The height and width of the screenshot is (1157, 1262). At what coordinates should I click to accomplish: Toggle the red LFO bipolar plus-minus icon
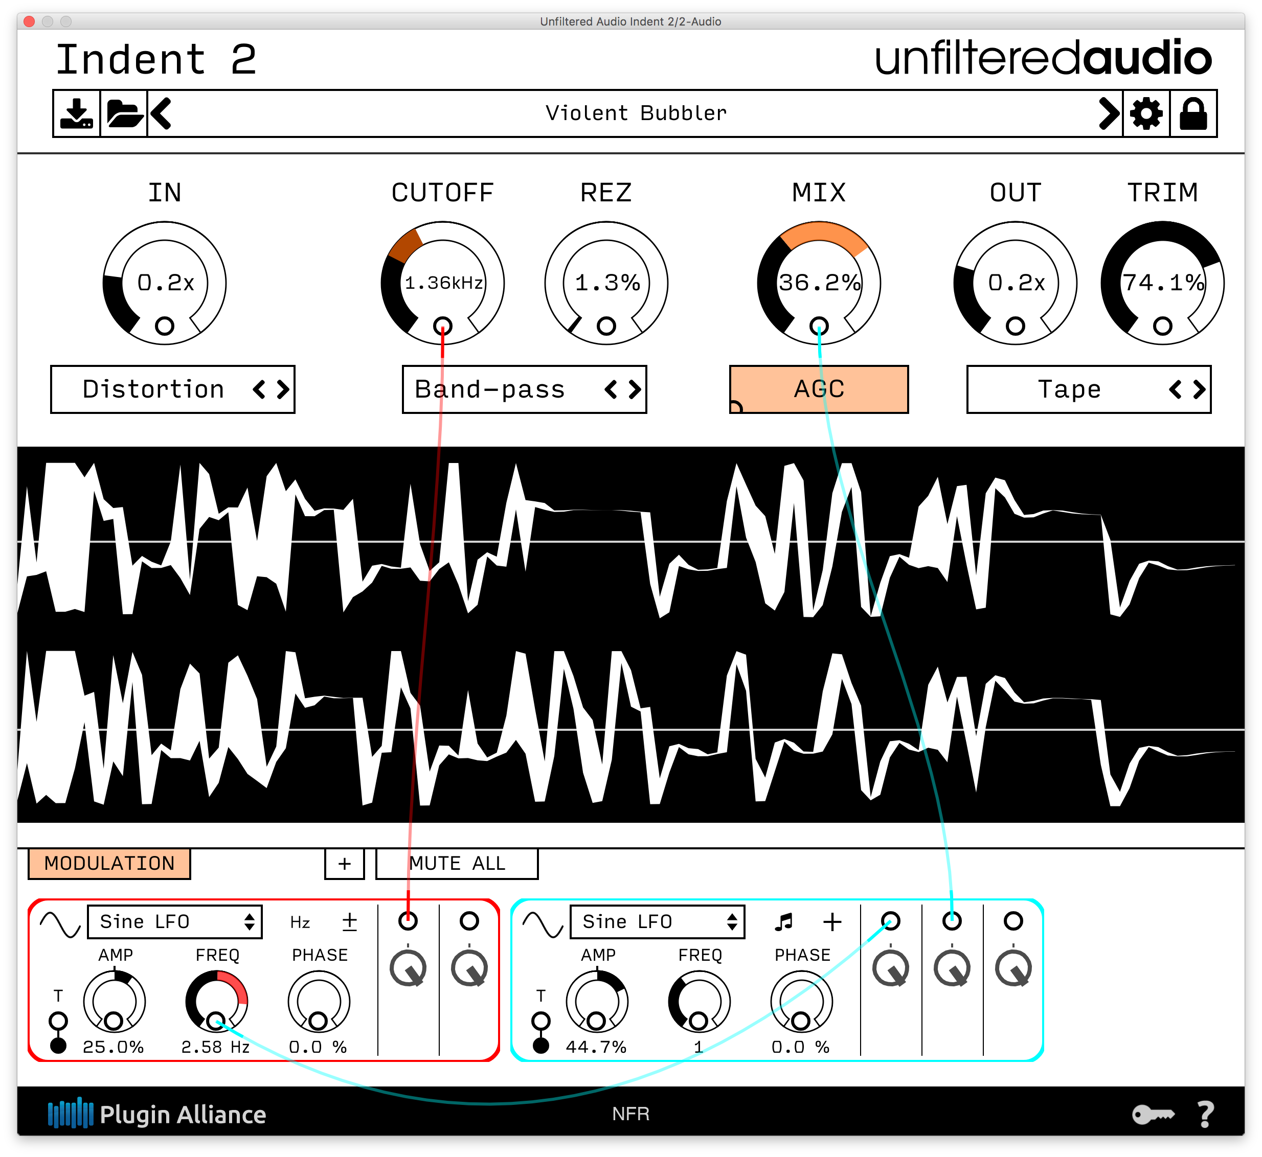349,922
